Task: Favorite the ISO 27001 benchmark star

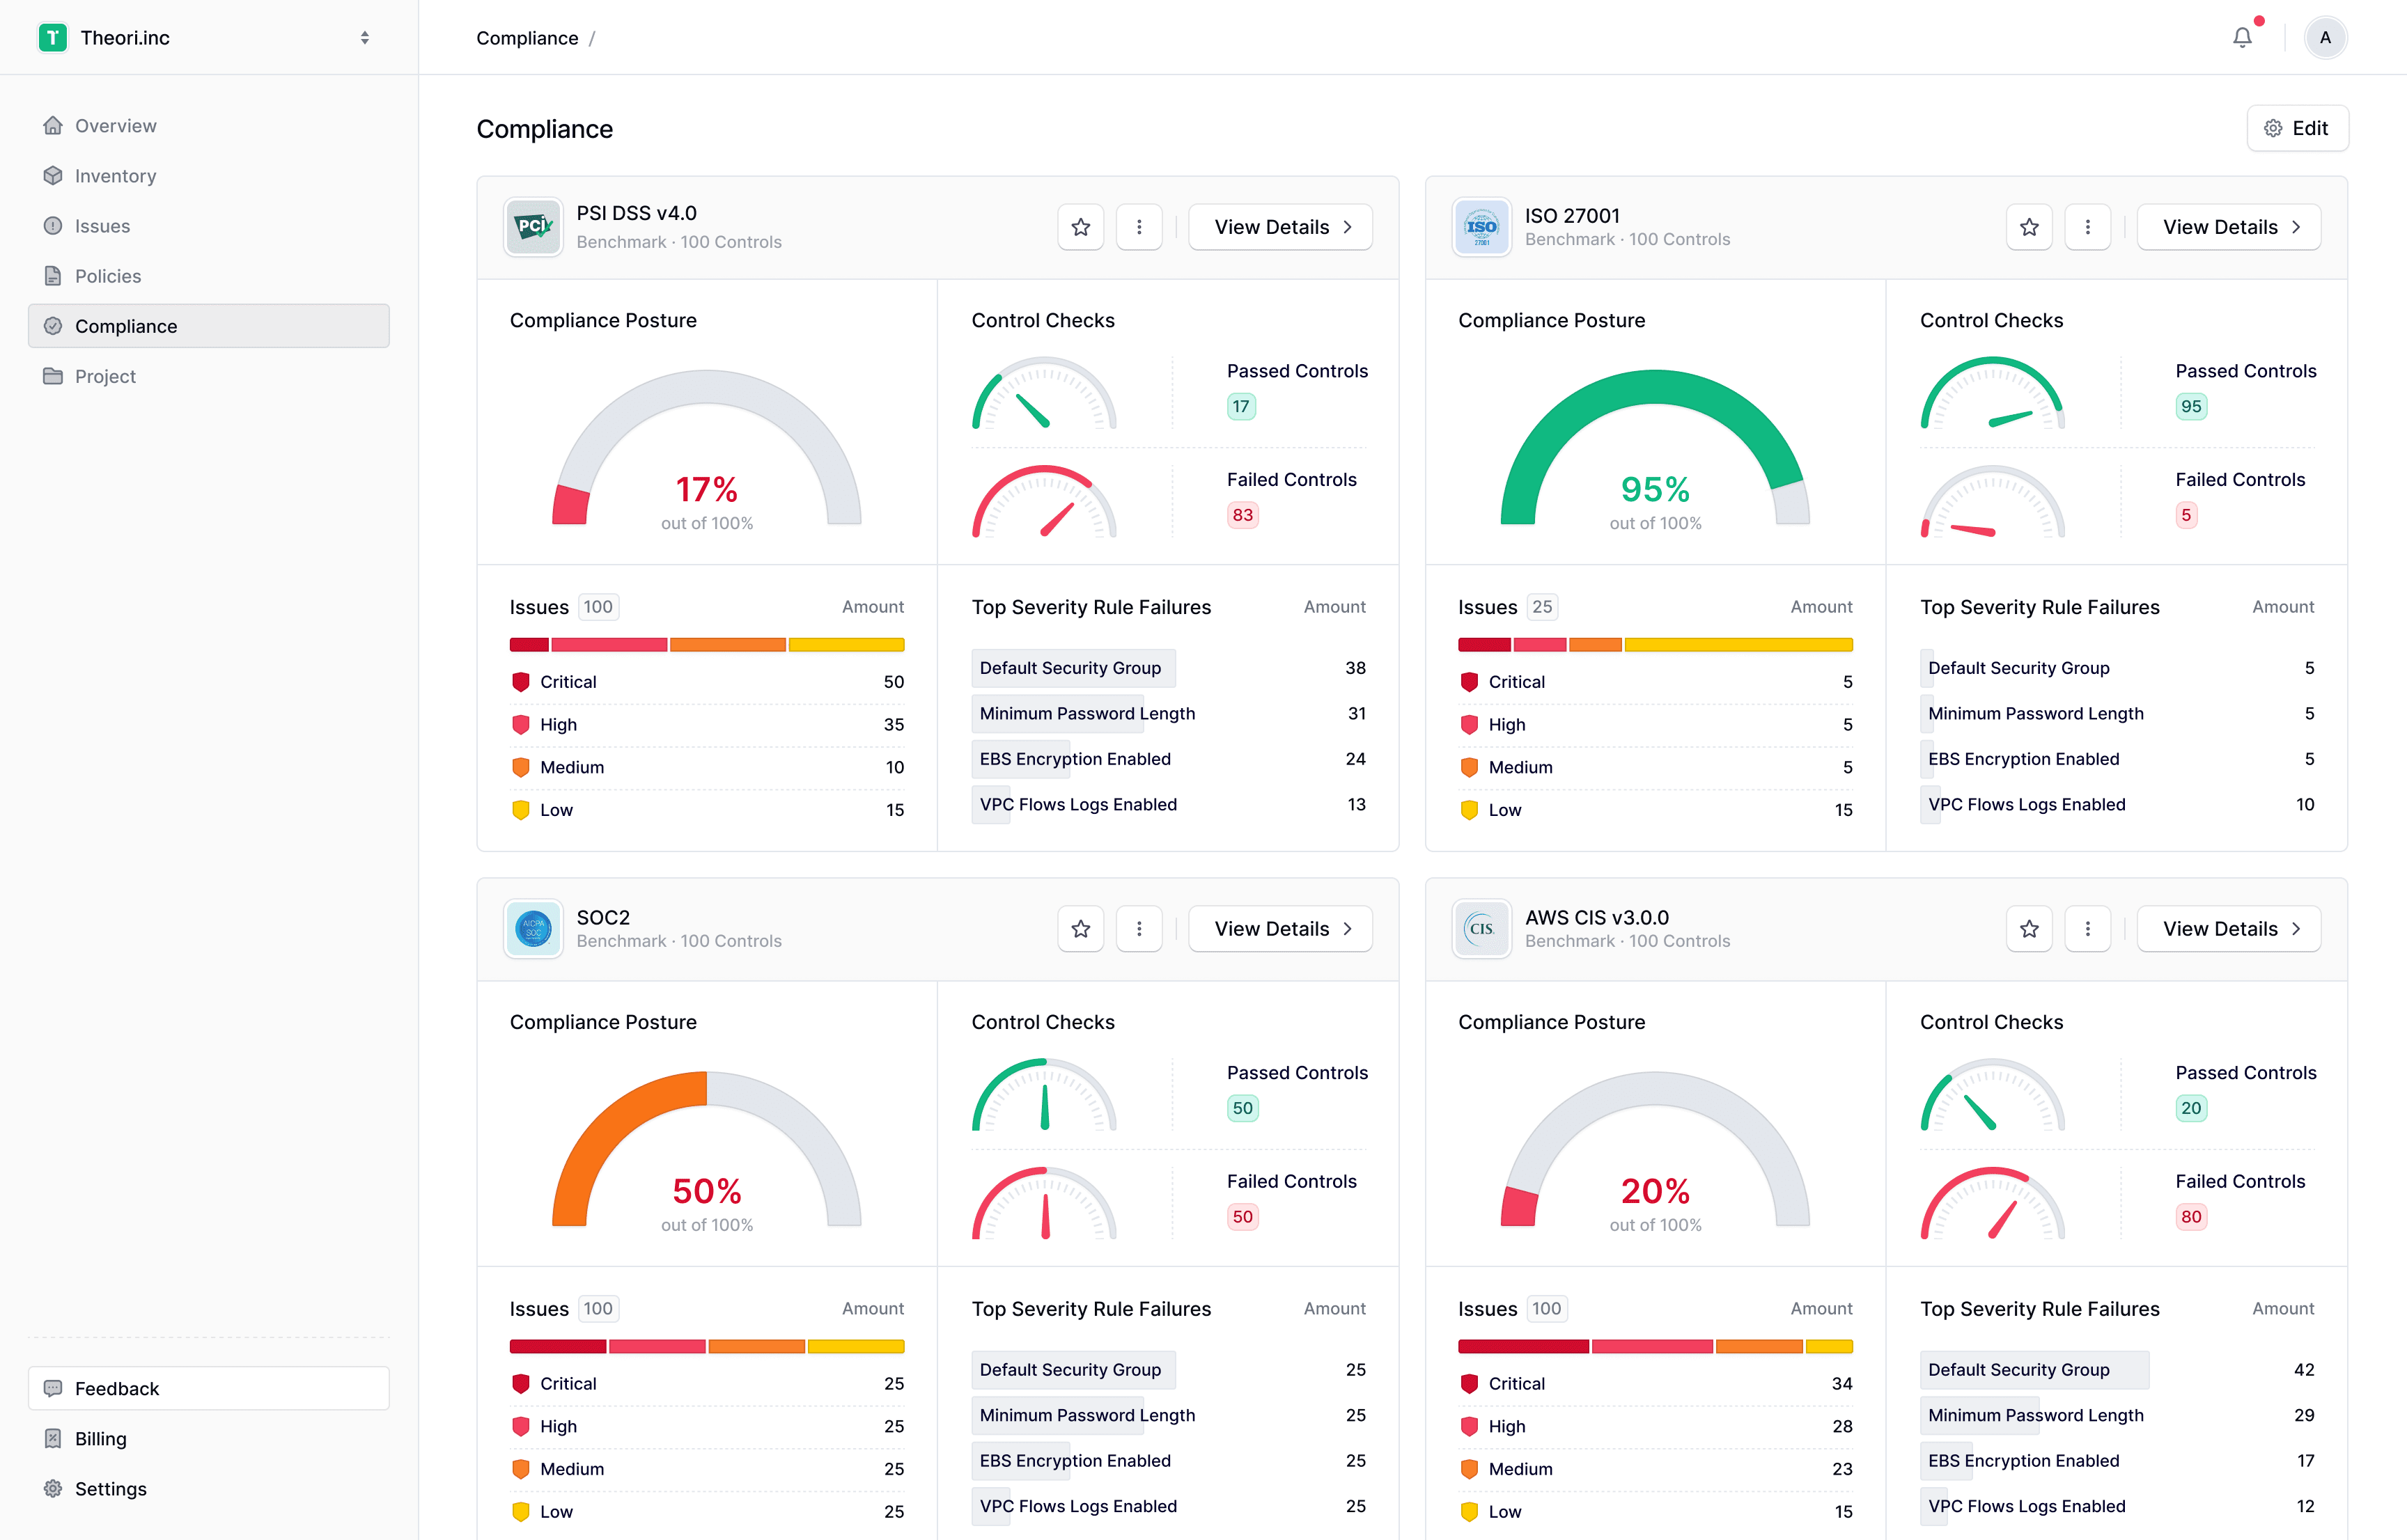Action: [2029, 227]
